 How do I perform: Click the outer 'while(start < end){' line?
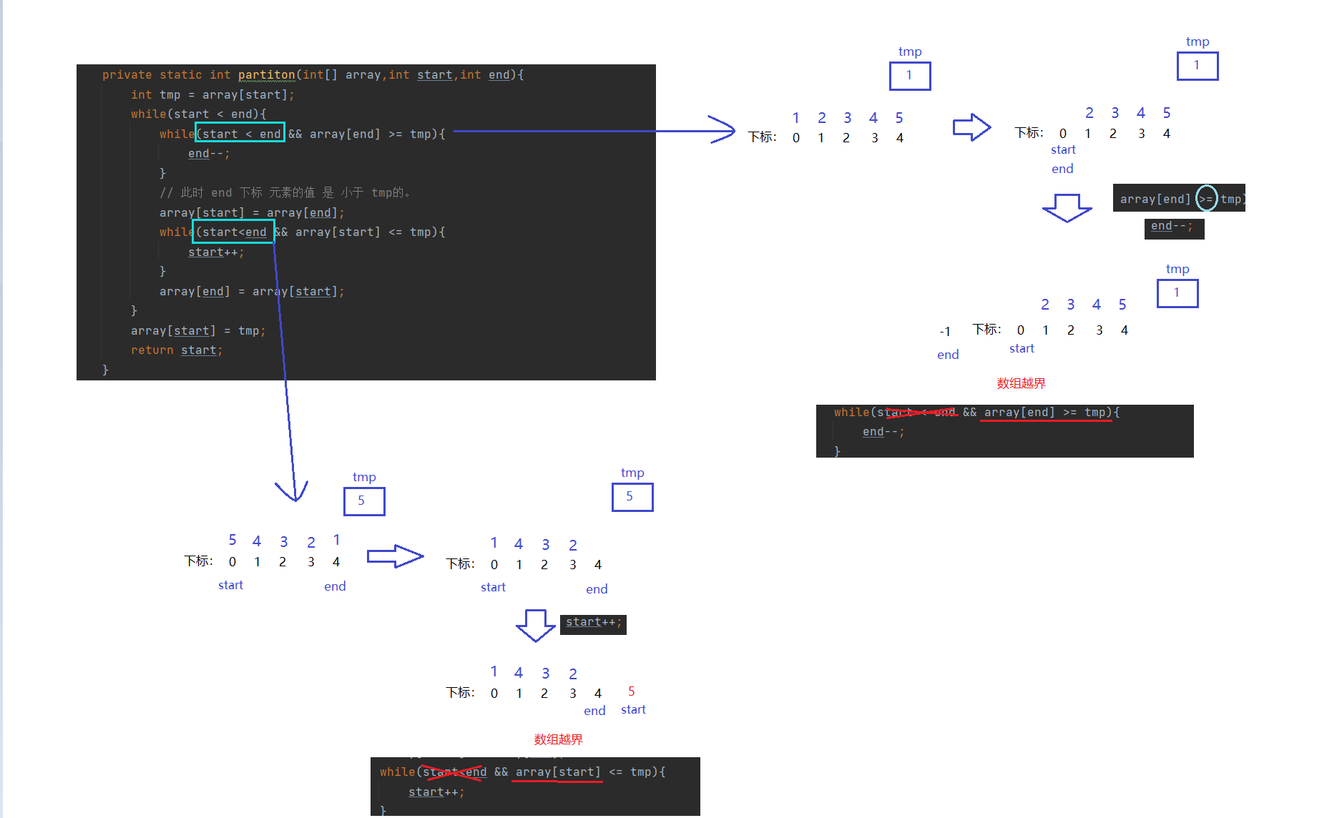click(x=198, y=114)
